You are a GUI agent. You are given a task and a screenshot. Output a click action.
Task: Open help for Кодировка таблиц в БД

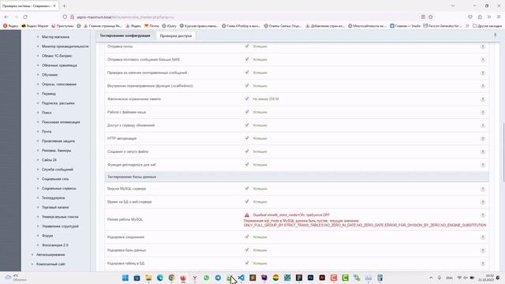pos(482,263)
